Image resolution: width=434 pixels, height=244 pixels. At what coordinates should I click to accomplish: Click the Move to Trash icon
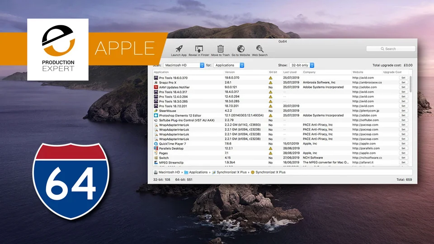click(220, 49)
